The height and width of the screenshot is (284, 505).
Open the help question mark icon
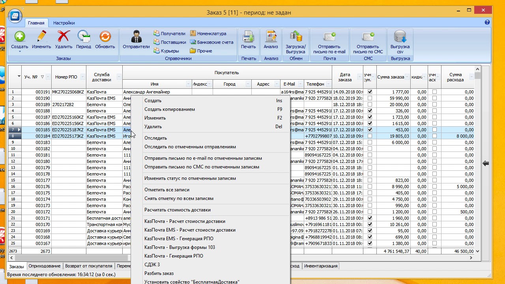pyautogui.click(x=487, y=22)
